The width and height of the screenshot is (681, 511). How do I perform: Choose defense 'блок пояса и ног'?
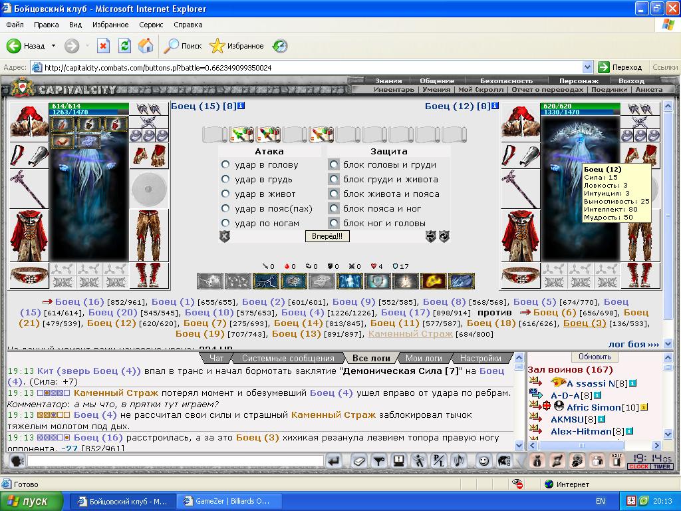pos(334,208)
